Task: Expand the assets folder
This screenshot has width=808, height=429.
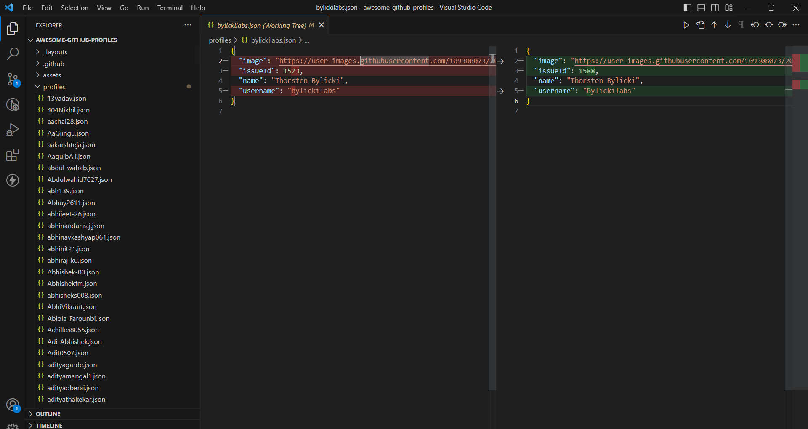Action: (x=52, y=75)
